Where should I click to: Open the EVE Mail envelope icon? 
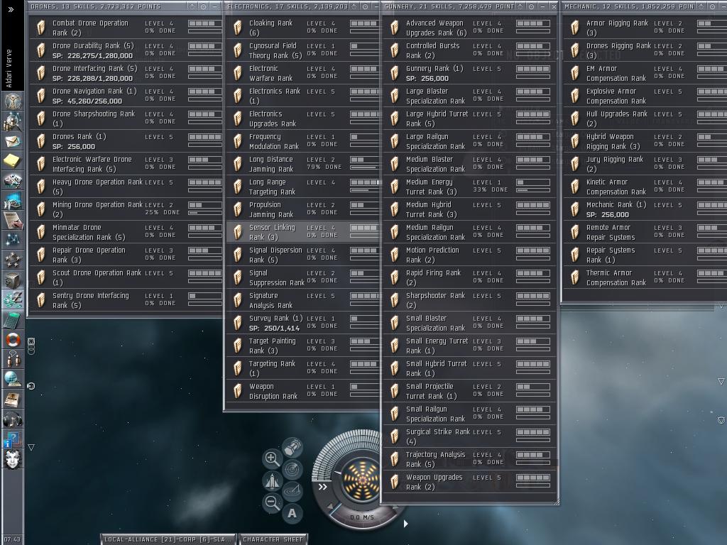pyautogui.click(x=13, y=141)
